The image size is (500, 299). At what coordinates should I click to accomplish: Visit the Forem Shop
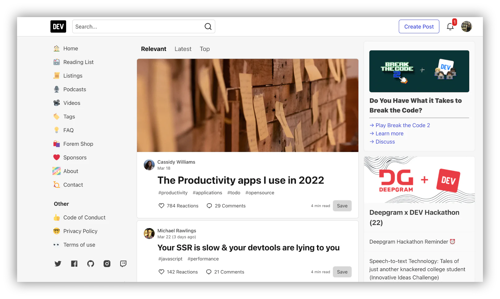point(73,144)
